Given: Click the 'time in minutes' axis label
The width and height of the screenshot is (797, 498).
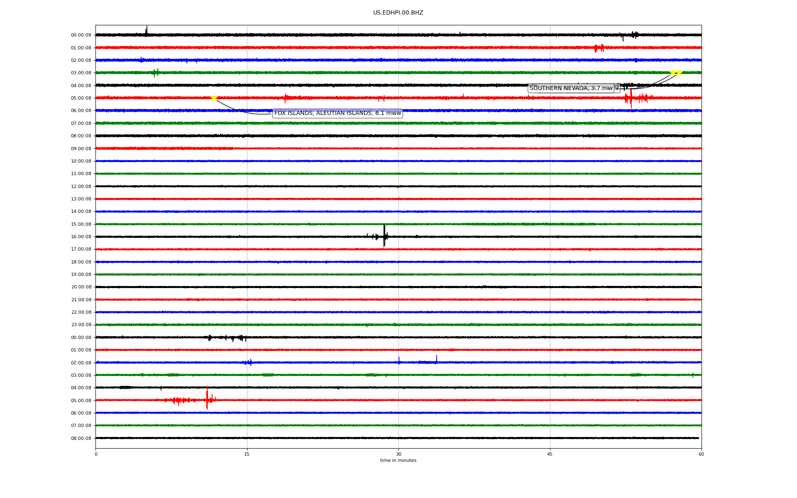Looking at the screenshot, I should [x=398, y=461].
